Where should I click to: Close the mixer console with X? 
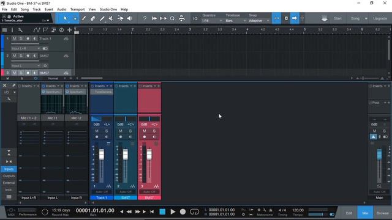[4, 86]
